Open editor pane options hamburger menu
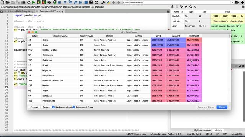The image size is (245, 137). (168, 11)
